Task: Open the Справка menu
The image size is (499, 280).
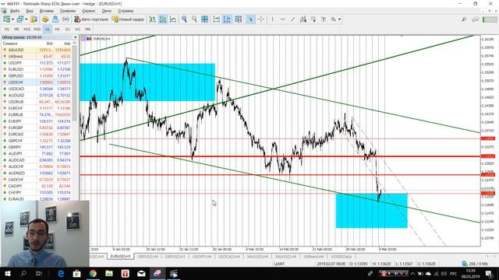Action: (x=126, y=11)
